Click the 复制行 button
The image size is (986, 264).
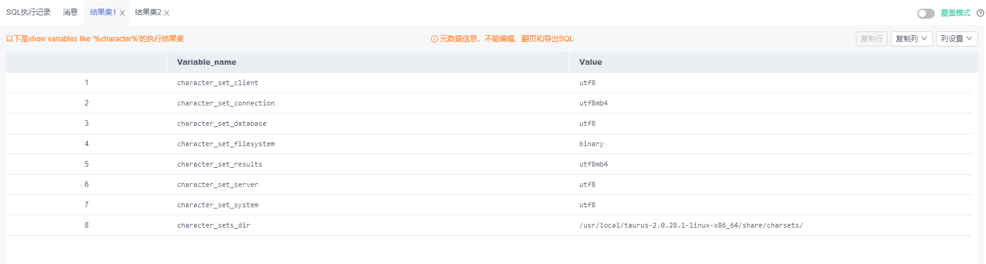coord(871,39)
